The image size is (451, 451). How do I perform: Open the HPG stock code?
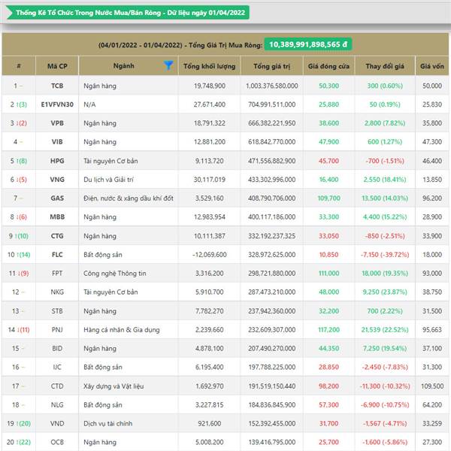[57, 161]
